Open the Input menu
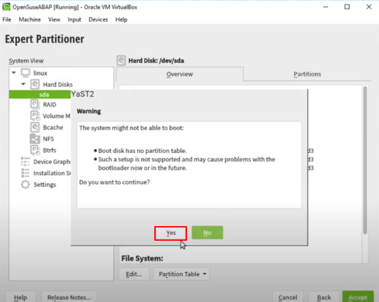Screen dimensions: 379x302 click(x=74, y=20)
